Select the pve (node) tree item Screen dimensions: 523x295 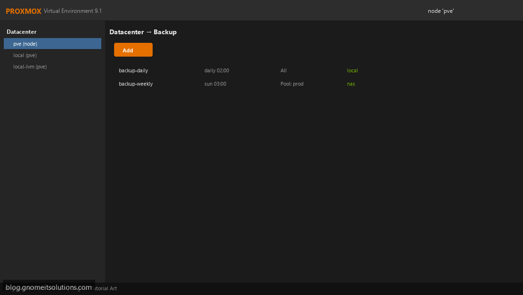tap(52, 44)
